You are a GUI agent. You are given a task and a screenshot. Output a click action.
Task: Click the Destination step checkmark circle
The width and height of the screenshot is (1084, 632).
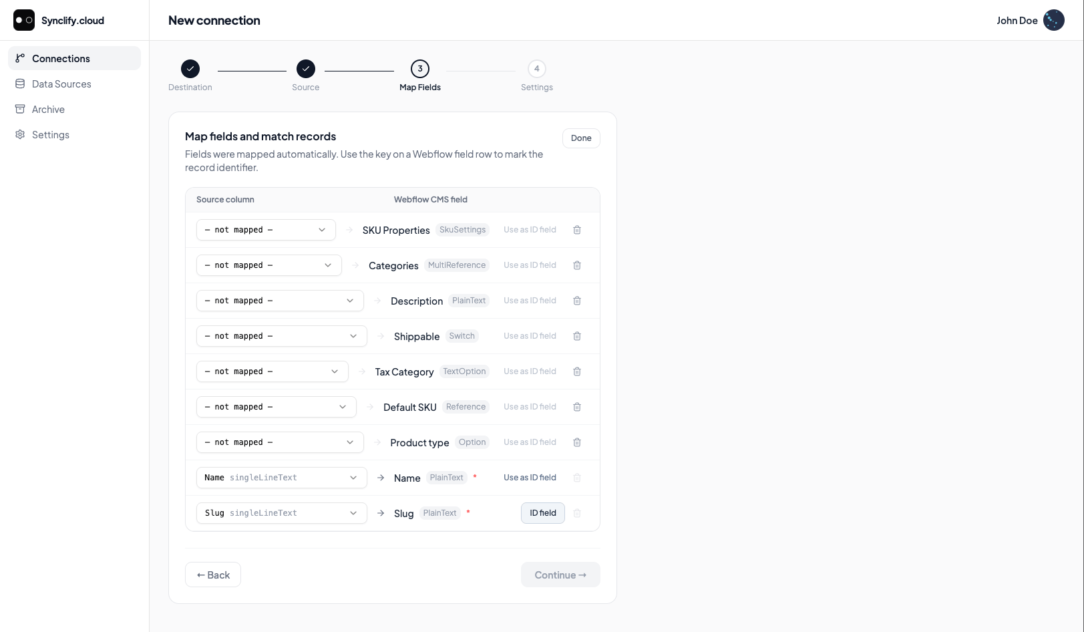coord(190,69)
